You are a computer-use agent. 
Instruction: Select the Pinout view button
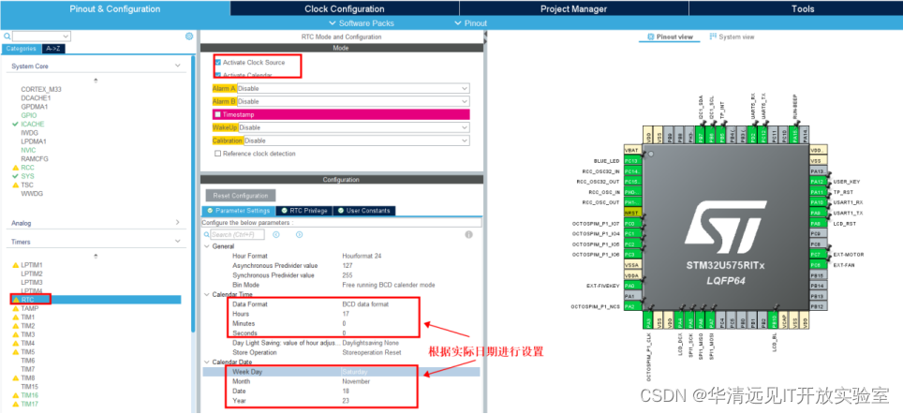coord(670,37)
